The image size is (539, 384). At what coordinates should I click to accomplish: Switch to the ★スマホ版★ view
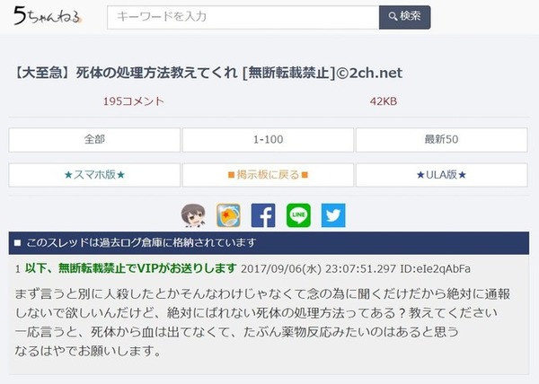pos(94,175)
